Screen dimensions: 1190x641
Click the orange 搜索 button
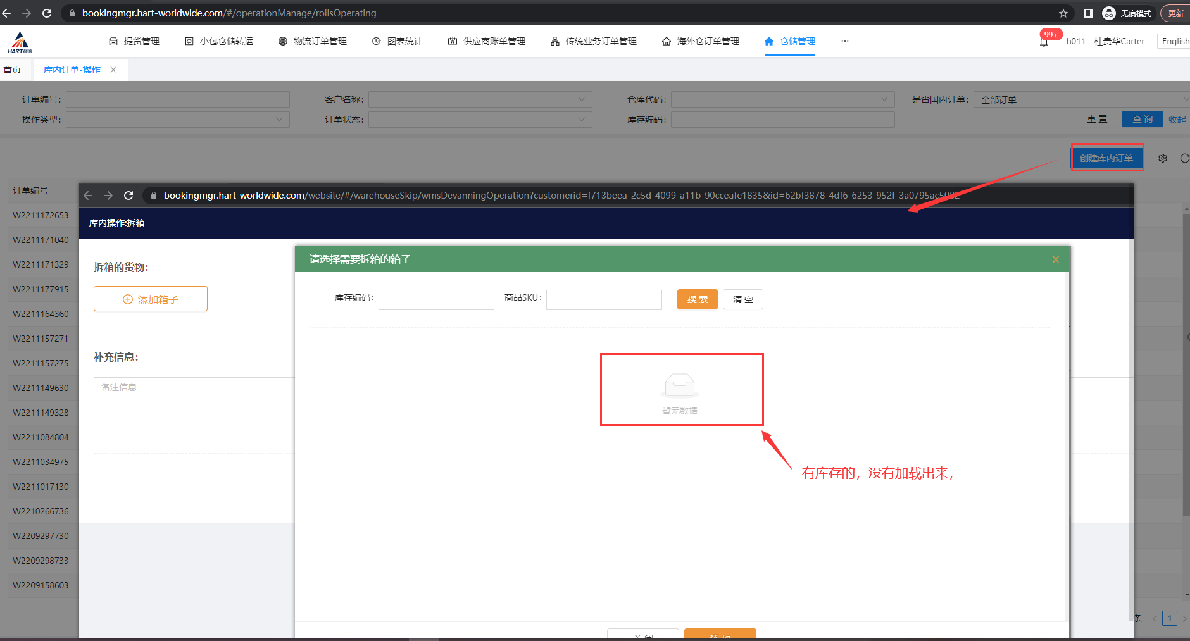pyautogui.click(x=697, y=299)
